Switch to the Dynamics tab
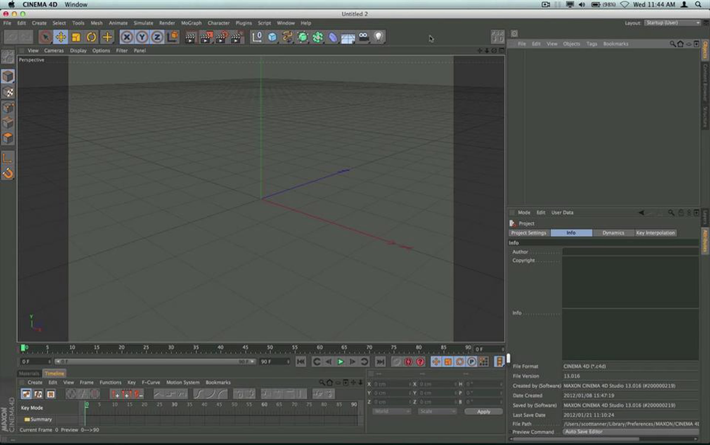Image resolution: width=710 pixels, height=445 pixels. [613, 233]
